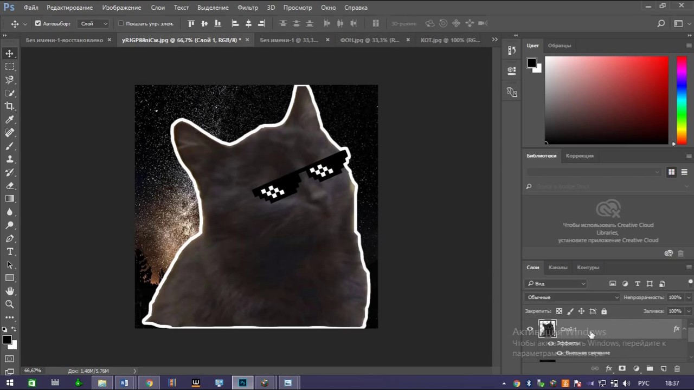Pick a color in the color field
694x390 pixels.
pyautogui.click(x=607, y=100)
